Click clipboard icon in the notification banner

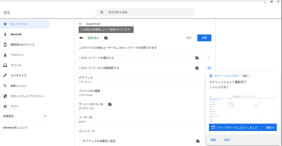click(213, 127)
